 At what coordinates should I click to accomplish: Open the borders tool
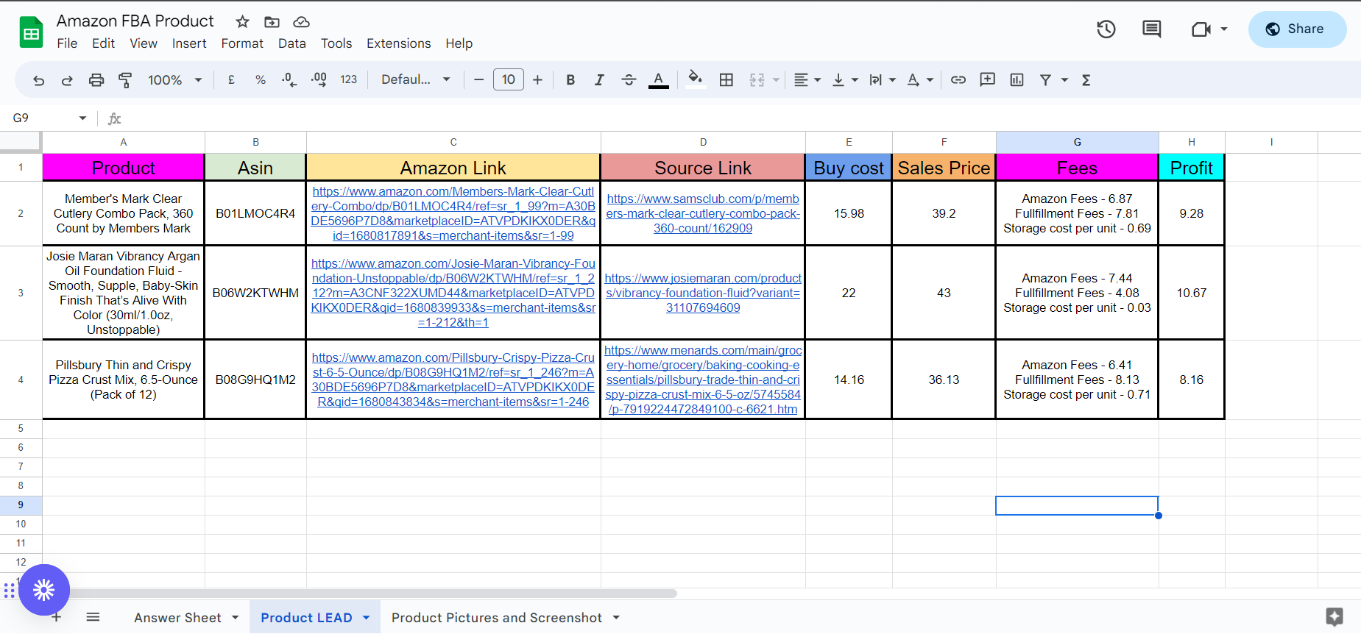(x=727, y=80)
